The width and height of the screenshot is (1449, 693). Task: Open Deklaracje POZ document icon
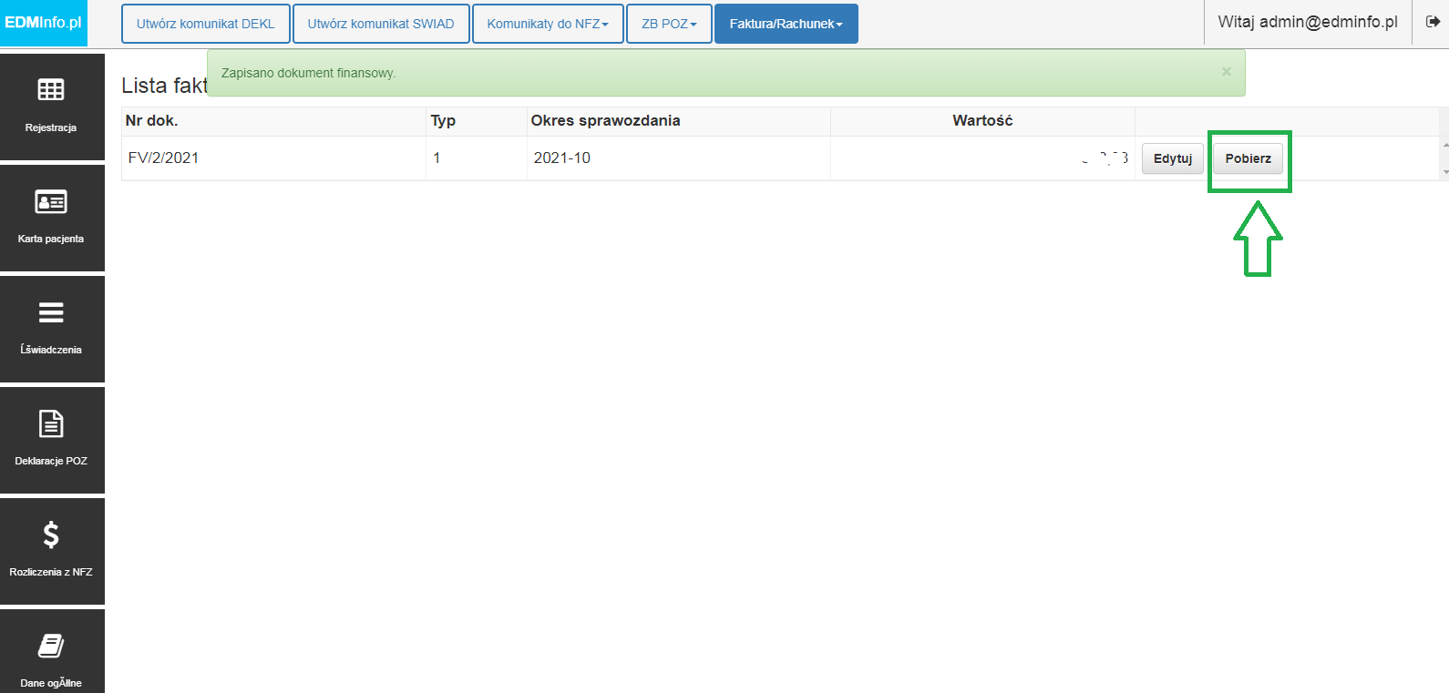51,423
